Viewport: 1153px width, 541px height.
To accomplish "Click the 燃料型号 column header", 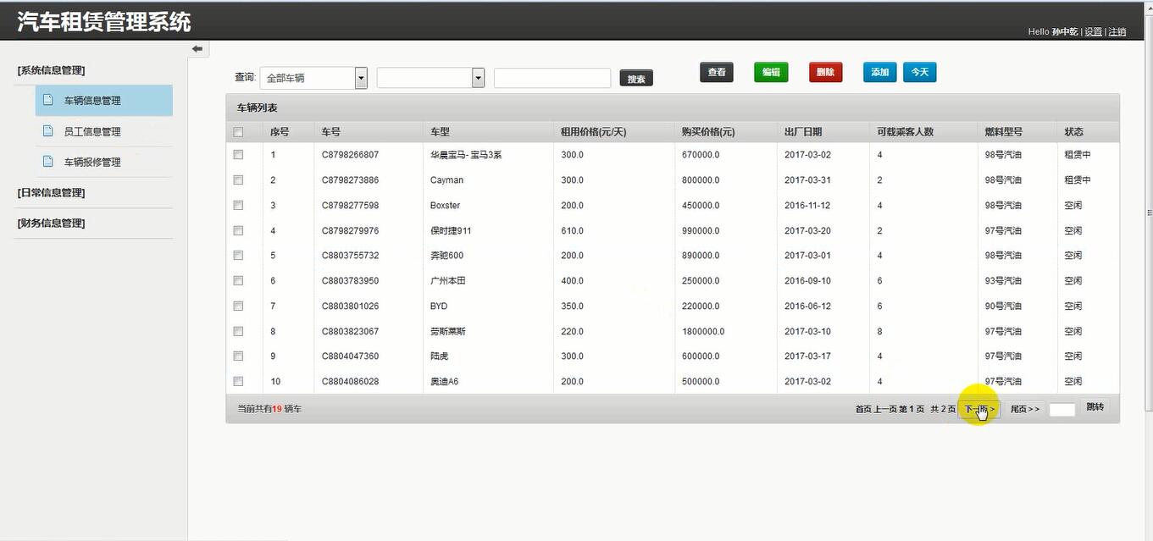I will tap(1003, 132).
